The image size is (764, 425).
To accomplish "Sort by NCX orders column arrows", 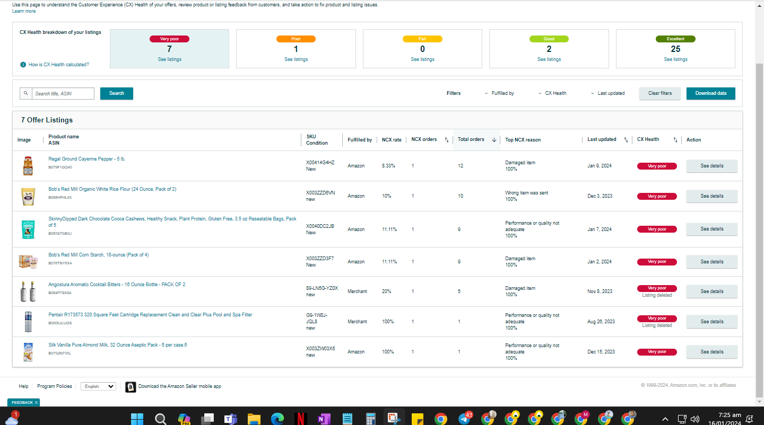I will [x=446, y=140].
